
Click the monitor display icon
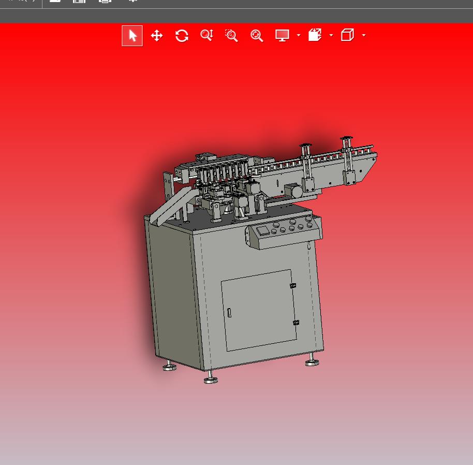283,35
